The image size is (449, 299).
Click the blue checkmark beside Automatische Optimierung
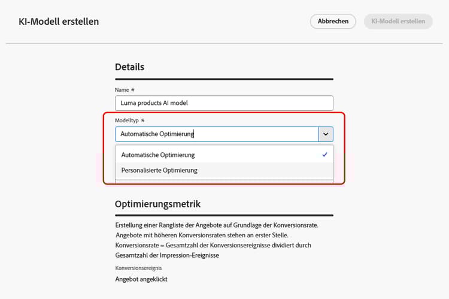pyautogui.click(x=324, y=155)
